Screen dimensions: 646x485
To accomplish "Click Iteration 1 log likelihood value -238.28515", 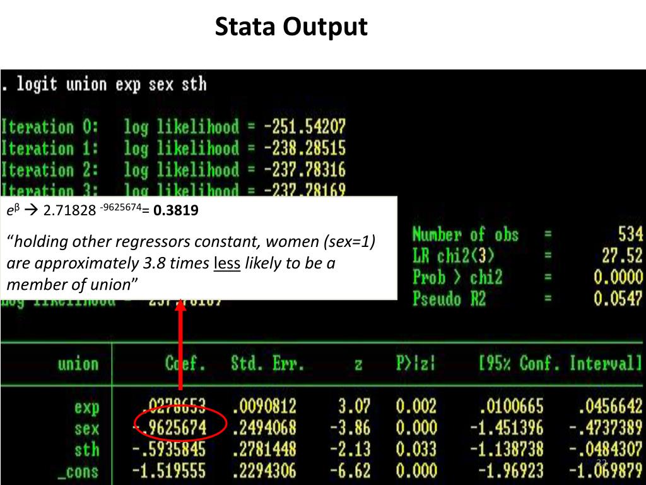I will pos(305,148).
